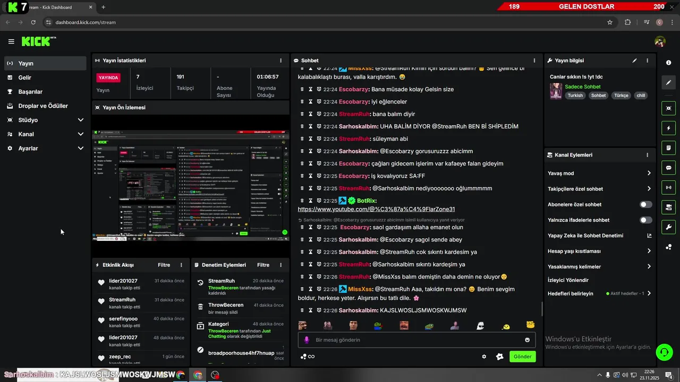Open Yayın İstatistikleri panel three-dot menu

[x=281, y=60]
